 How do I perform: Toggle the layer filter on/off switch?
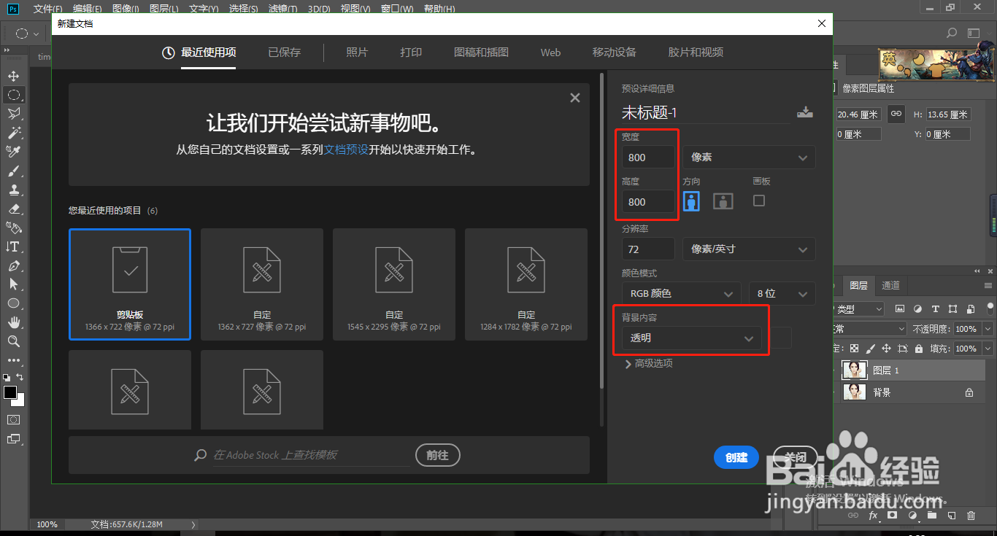pos(990,308)
